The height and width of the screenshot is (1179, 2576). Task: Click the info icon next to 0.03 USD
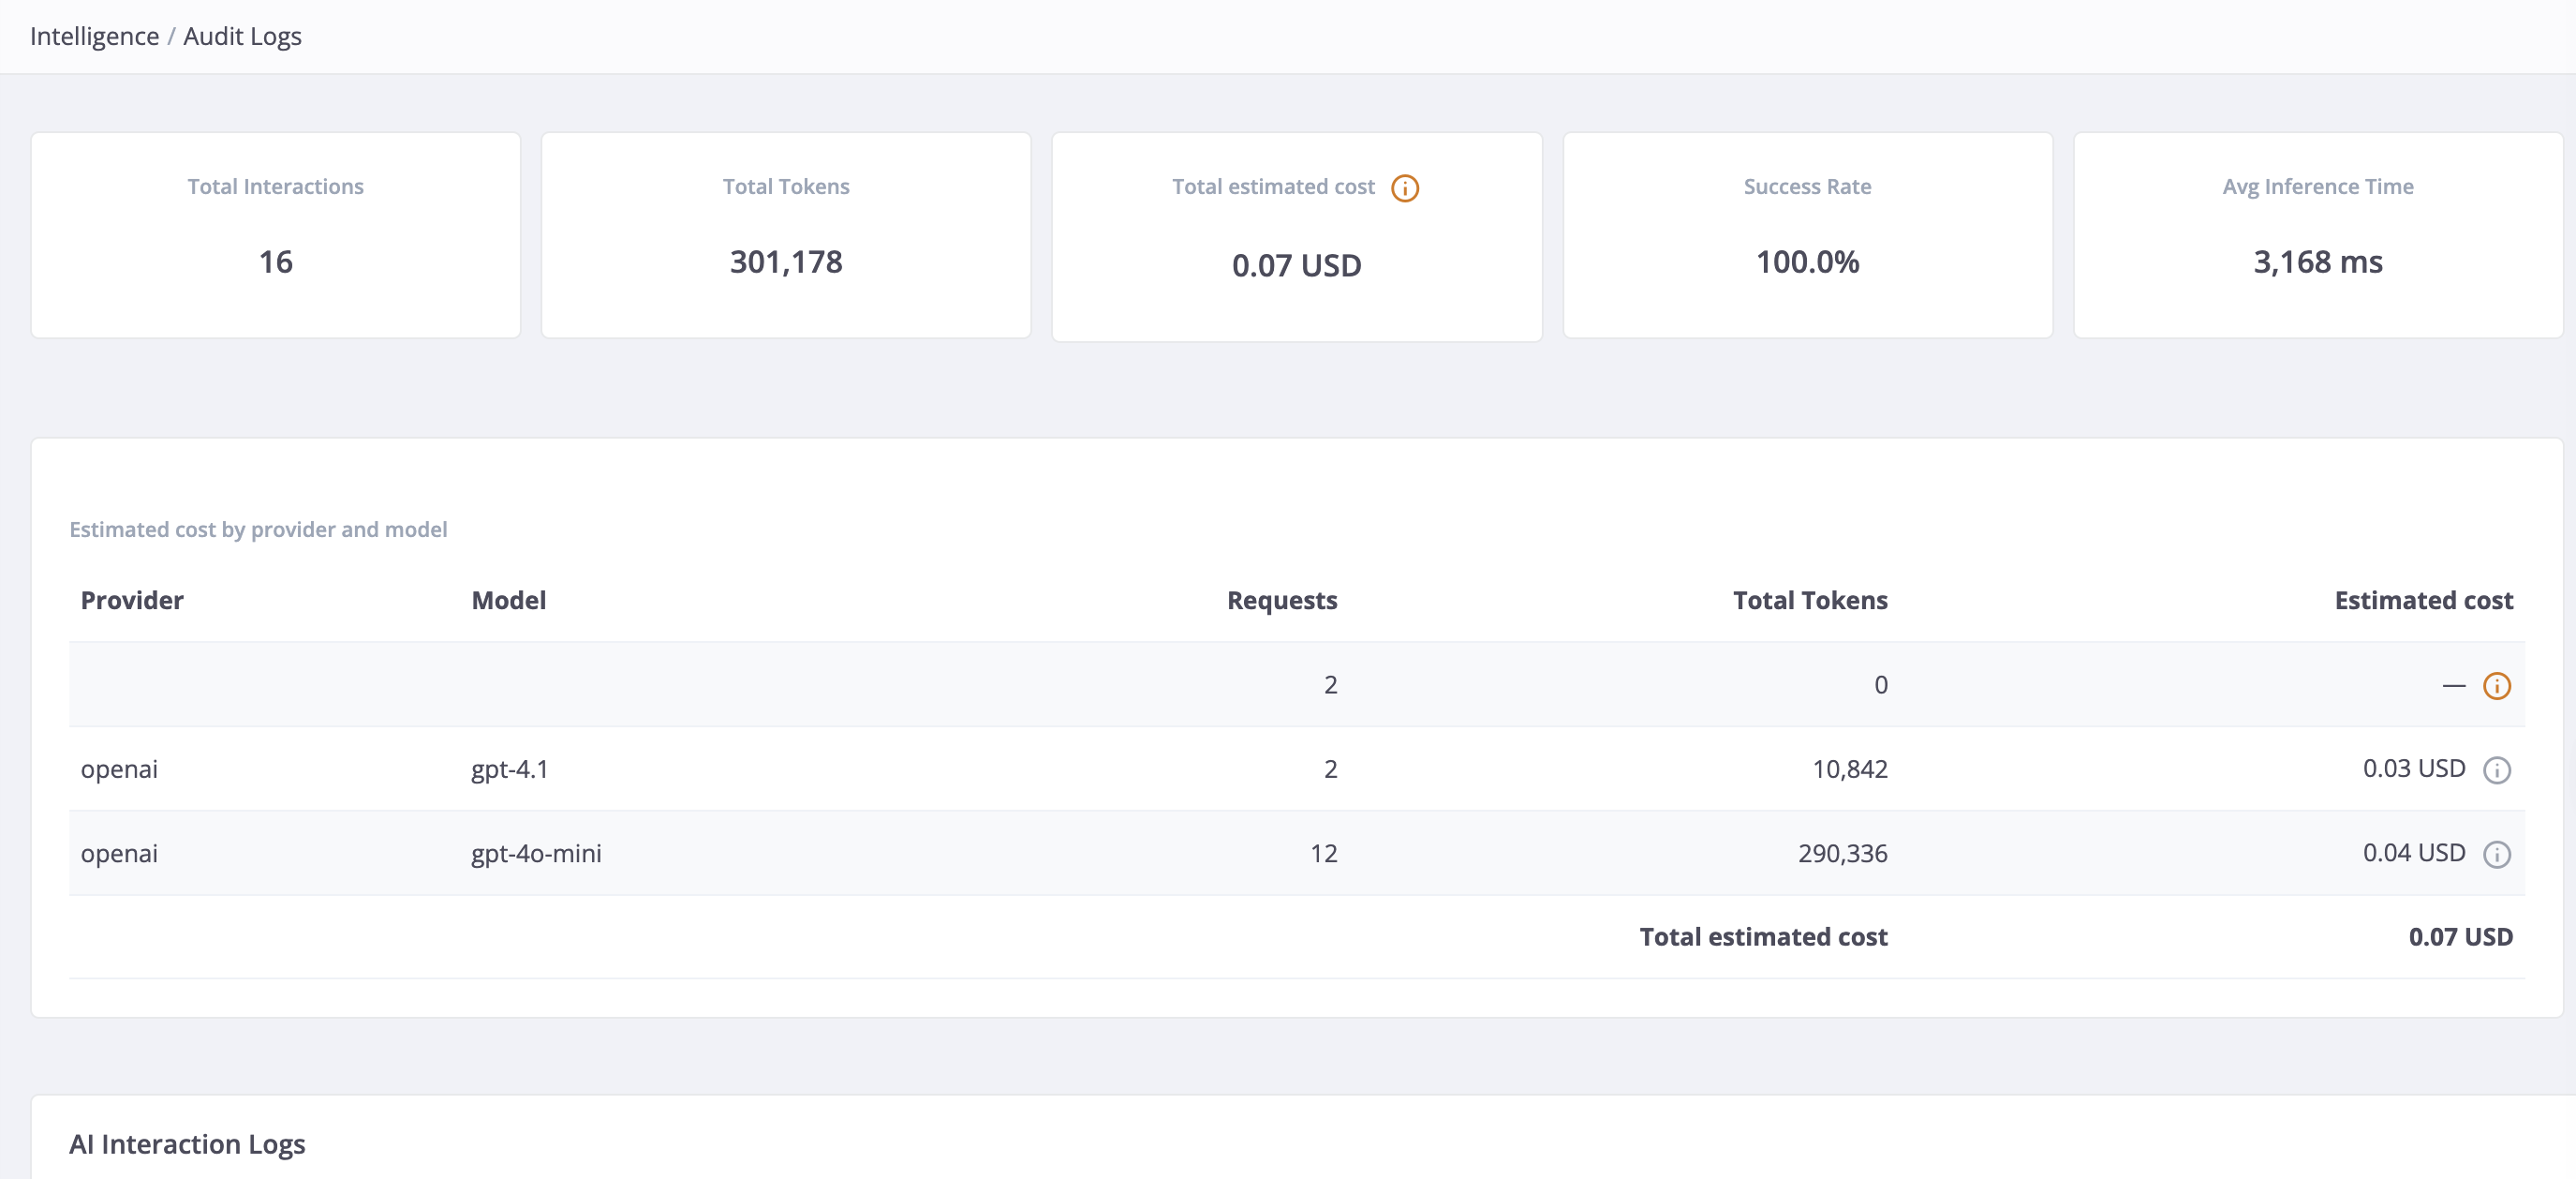(x=2497, y=769)
